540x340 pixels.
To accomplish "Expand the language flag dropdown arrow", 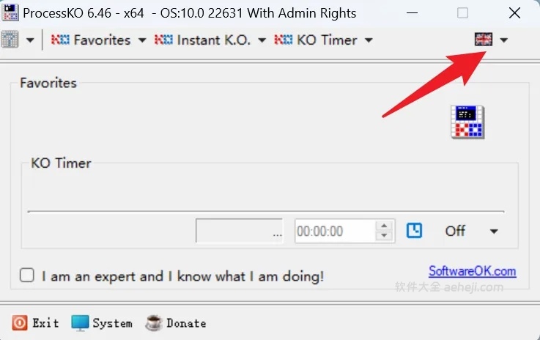I will click(x=504, y=40).
